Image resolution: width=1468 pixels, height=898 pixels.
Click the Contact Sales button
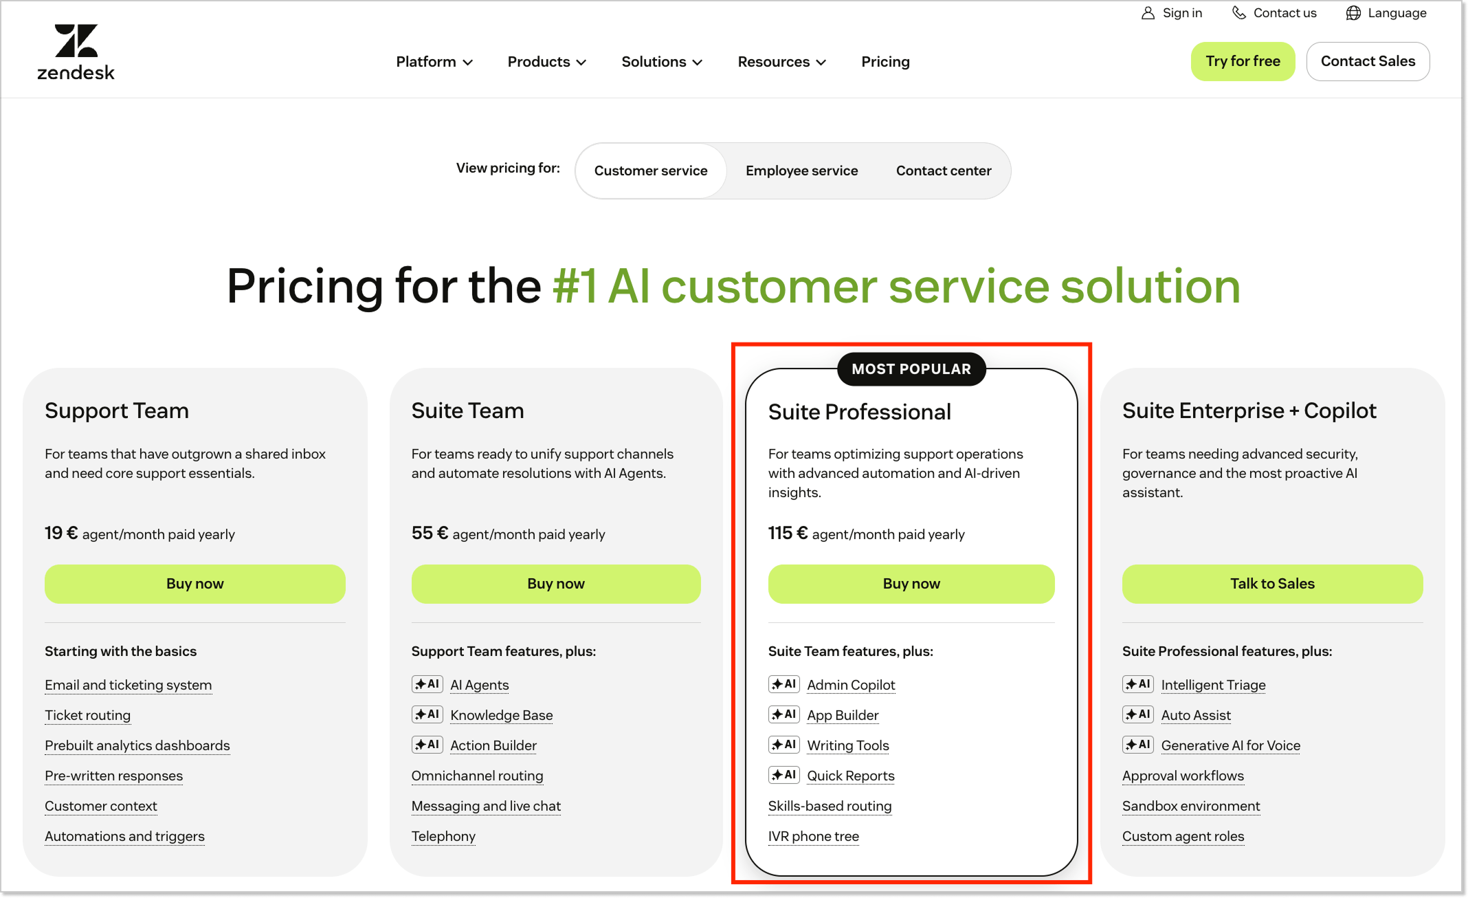coord(1368,61)
